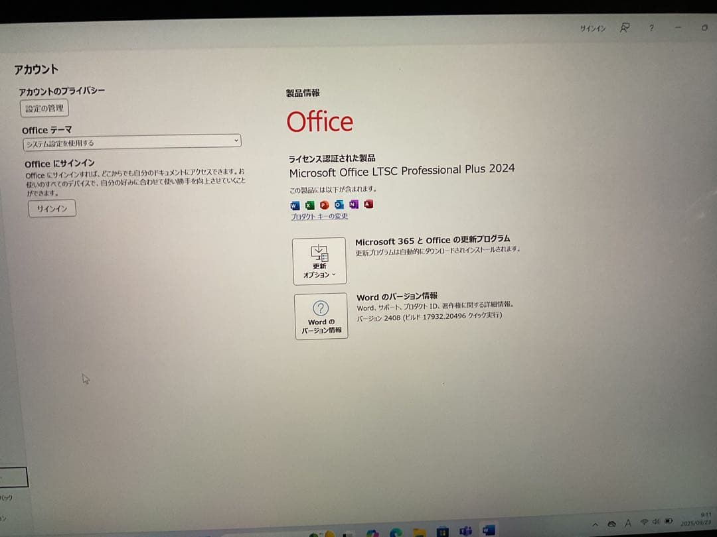This screenshot has height=537, width=717.
Task: Launch Word from the taskbar
Action: 488,530
